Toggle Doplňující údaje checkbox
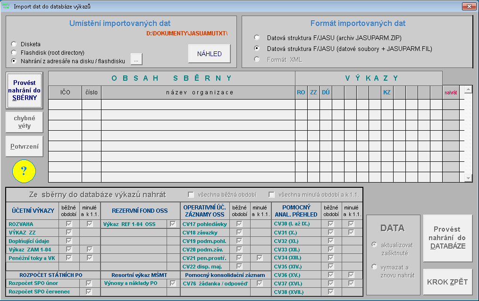Image resolution: width=479 pixels, height=301 pixels. pyautogui.click(x=69, y=241)
